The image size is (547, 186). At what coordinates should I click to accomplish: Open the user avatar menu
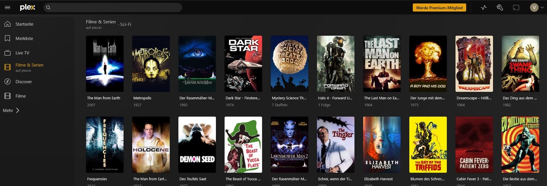point(534,8)
